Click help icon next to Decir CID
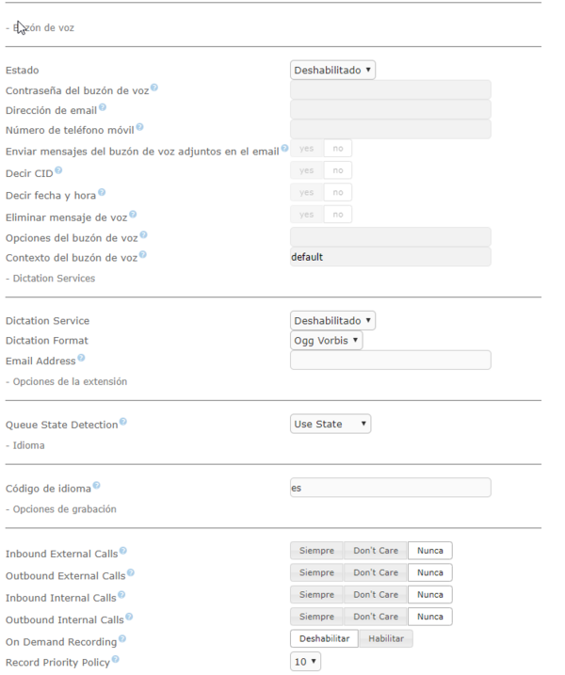Screen dimensions: 565x675 tap(58, 169)
